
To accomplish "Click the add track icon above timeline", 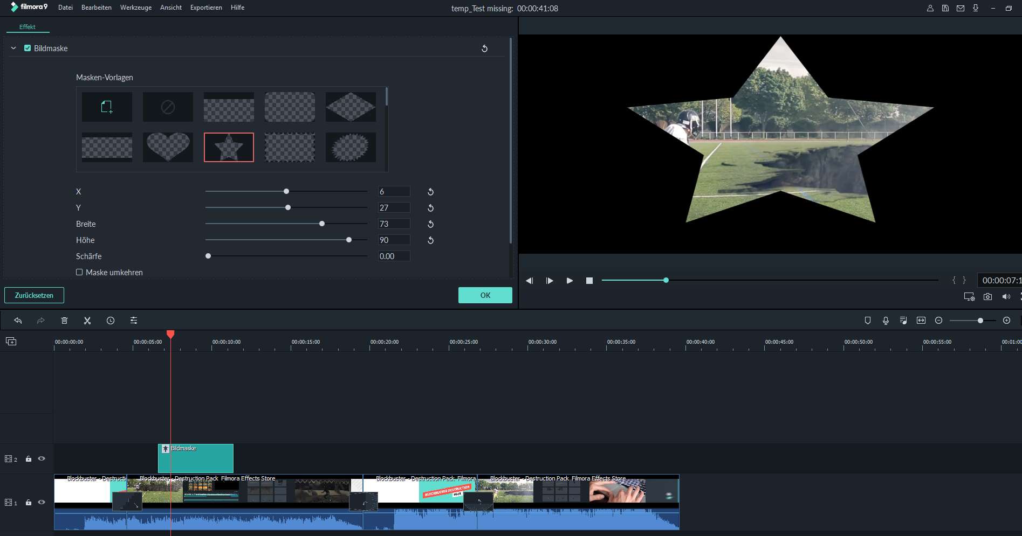I will tap(11, 342).
